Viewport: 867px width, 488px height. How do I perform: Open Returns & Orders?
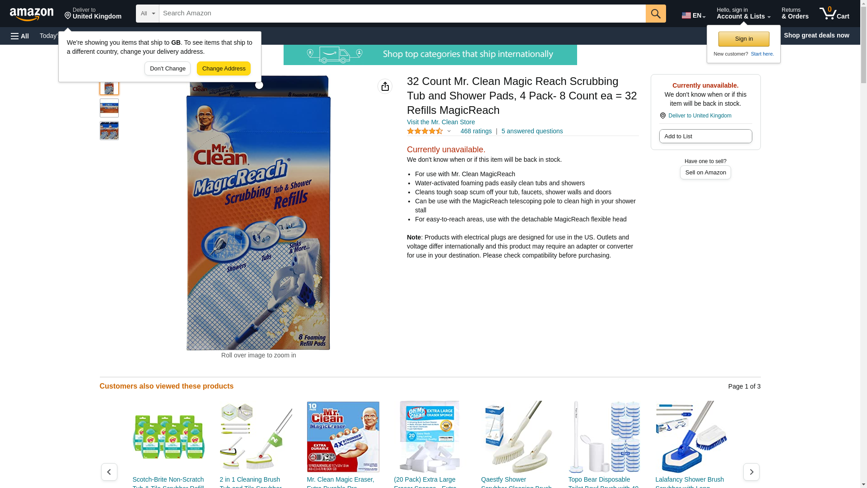[795, 13]
